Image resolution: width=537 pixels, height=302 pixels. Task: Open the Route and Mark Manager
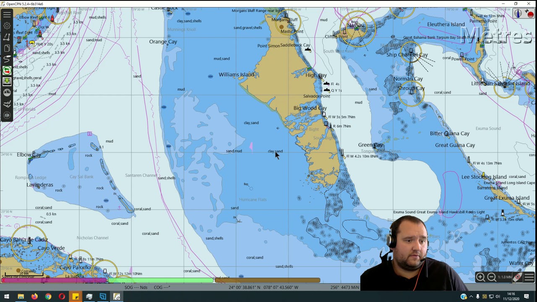pos(7,48)
